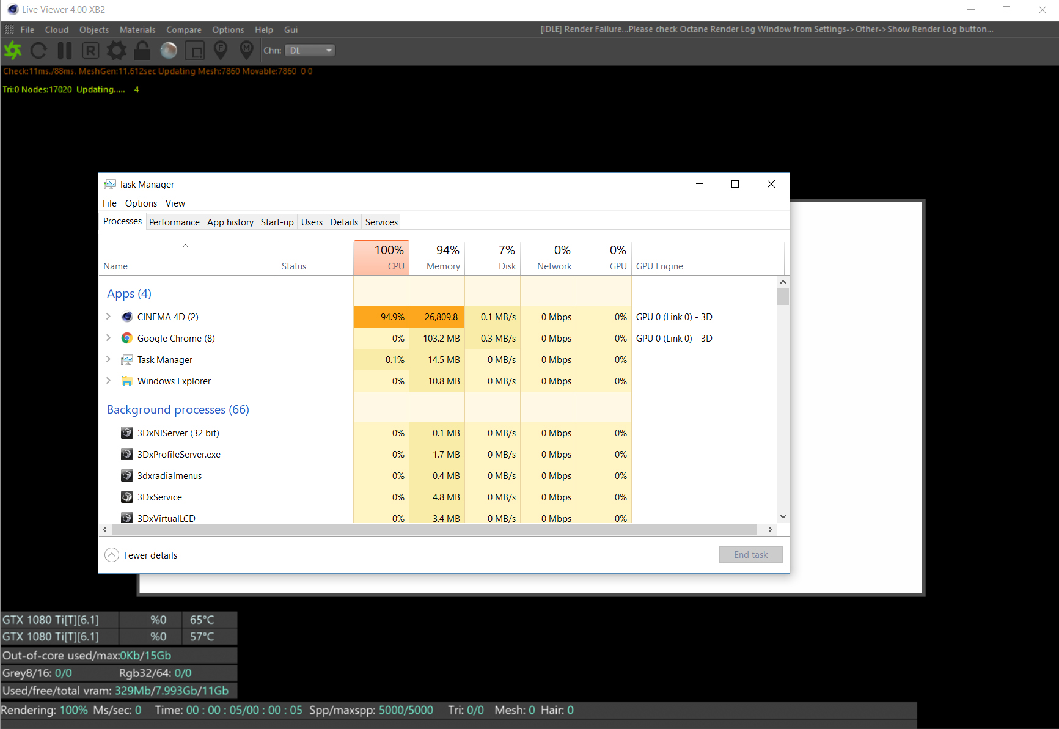Click the vertical scrollbar thumb in Task Manager
The height and width of the screenshot is (729, 1059).
(x=783, y=296)
